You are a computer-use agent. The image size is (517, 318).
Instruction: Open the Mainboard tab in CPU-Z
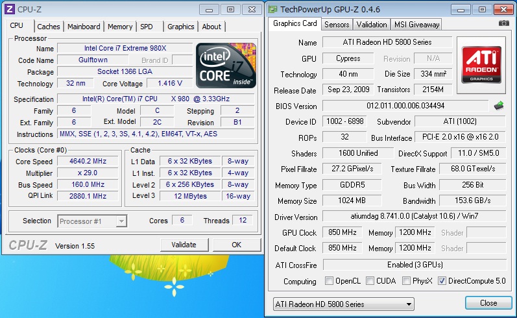(84, 27)
